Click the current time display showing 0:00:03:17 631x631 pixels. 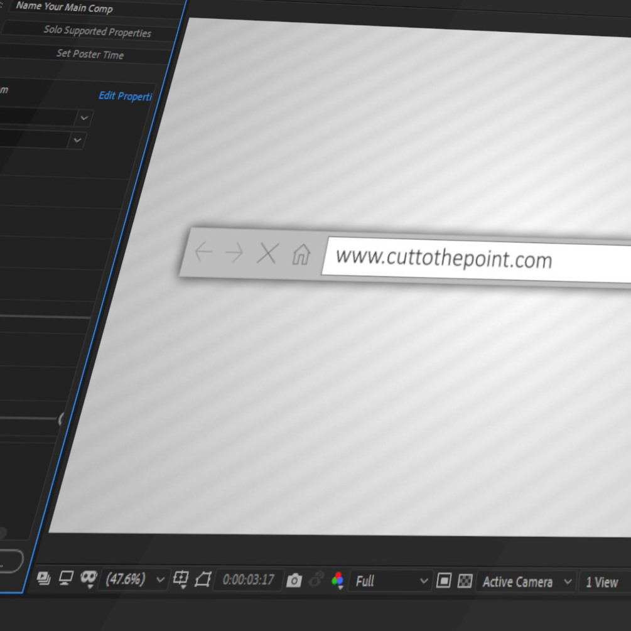248,580
